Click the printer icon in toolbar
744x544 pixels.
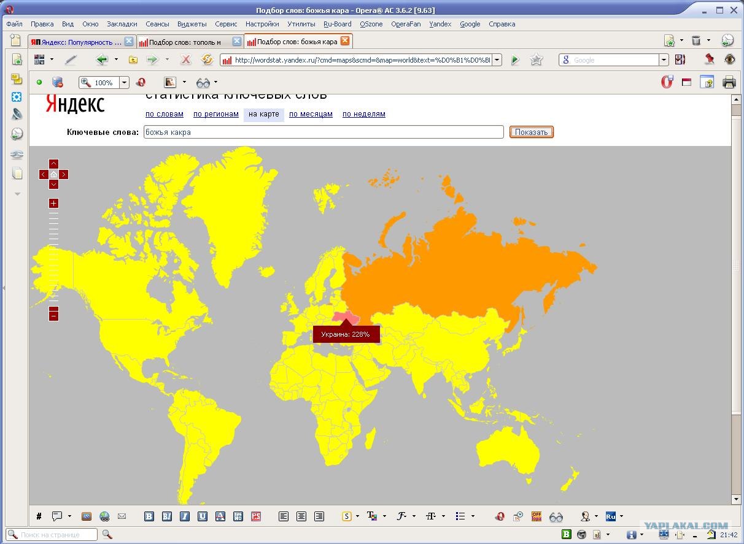[729, 82]
